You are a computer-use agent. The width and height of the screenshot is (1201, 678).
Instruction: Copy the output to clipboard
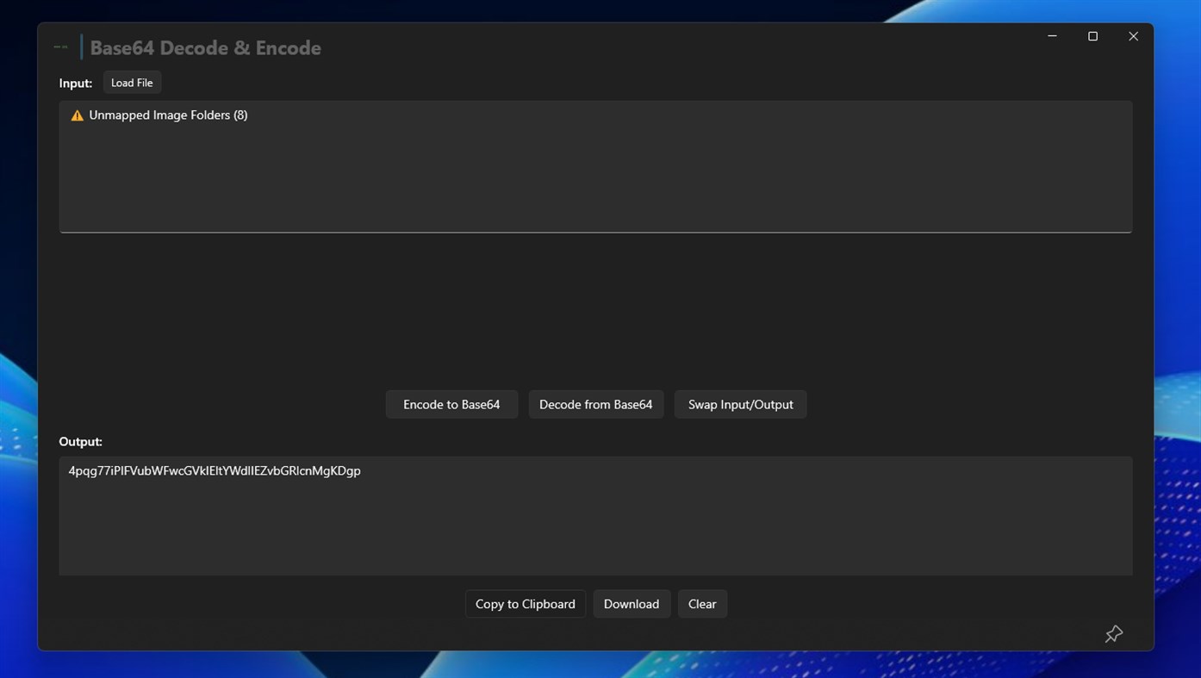526,604
